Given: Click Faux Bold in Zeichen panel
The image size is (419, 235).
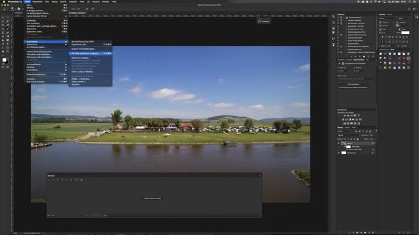Looking at the screenshot, I should click(x=382, y=37).
